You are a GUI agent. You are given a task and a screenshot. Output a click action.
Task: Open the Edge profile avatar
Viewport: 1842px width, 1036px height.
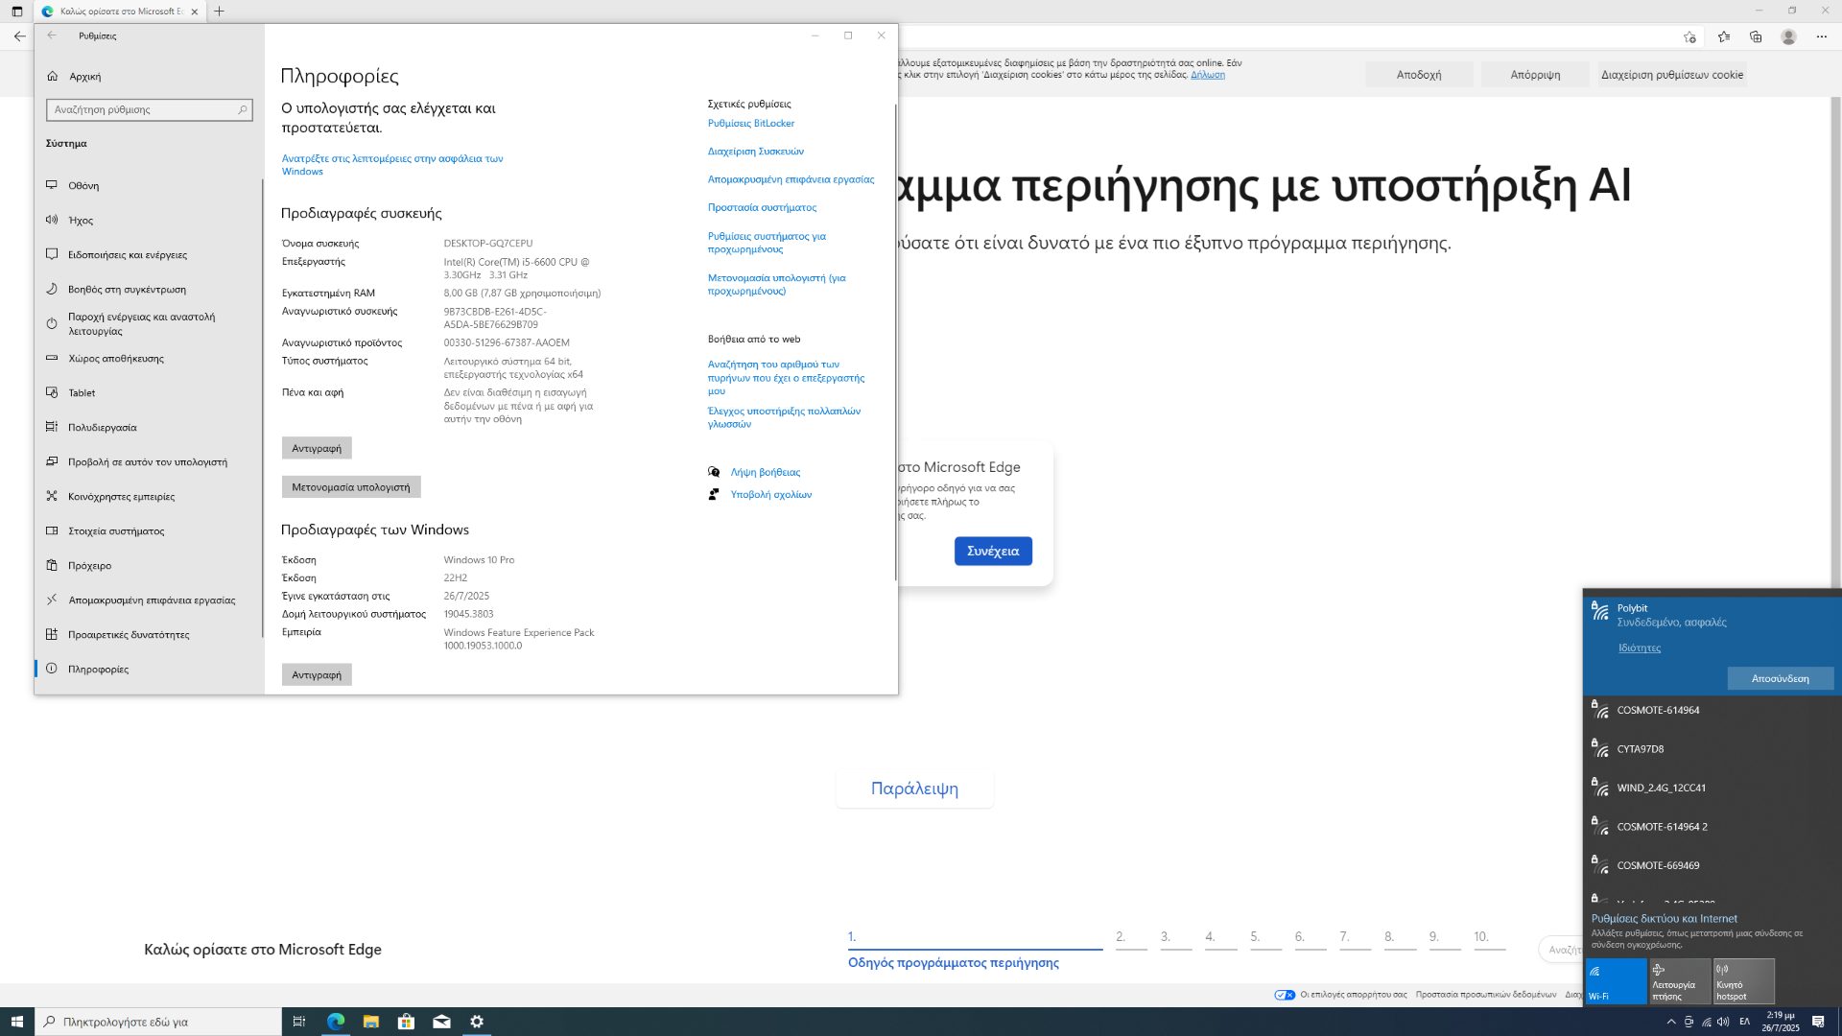pyautogui.click(x=1788, y=36)
